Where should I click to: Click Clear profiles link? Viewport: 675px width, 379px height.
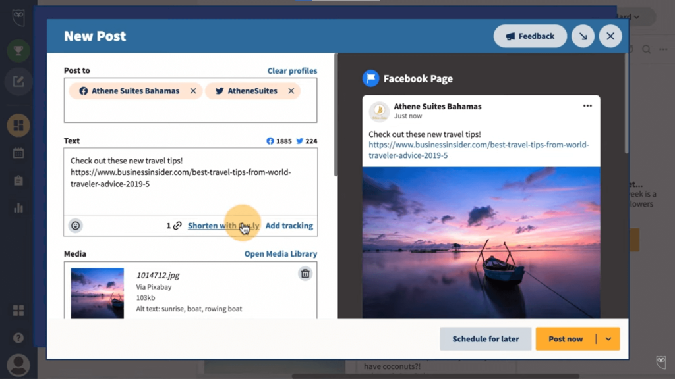coord(292,71)
